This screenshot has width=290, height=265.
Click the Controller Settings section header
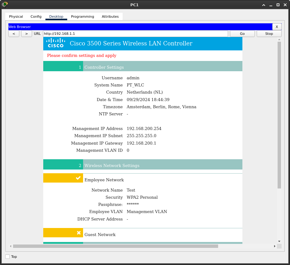[104, 67]
